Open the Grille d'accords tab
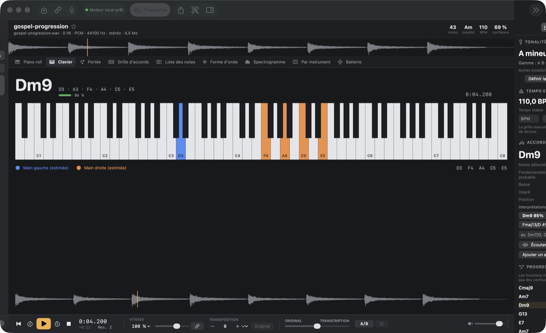546x333 pixels. 129,62
